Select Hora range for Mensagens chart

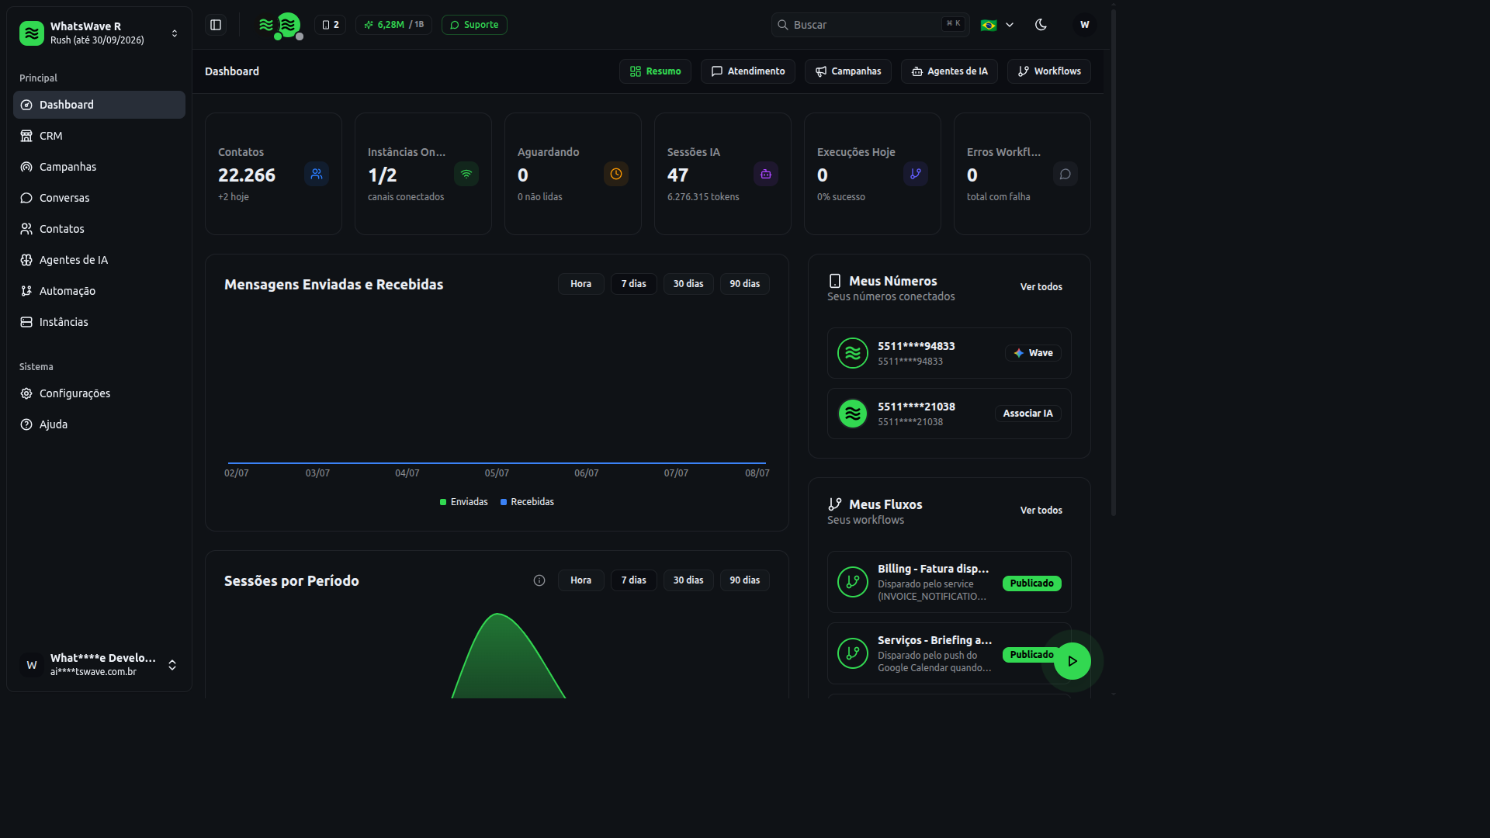581,284
